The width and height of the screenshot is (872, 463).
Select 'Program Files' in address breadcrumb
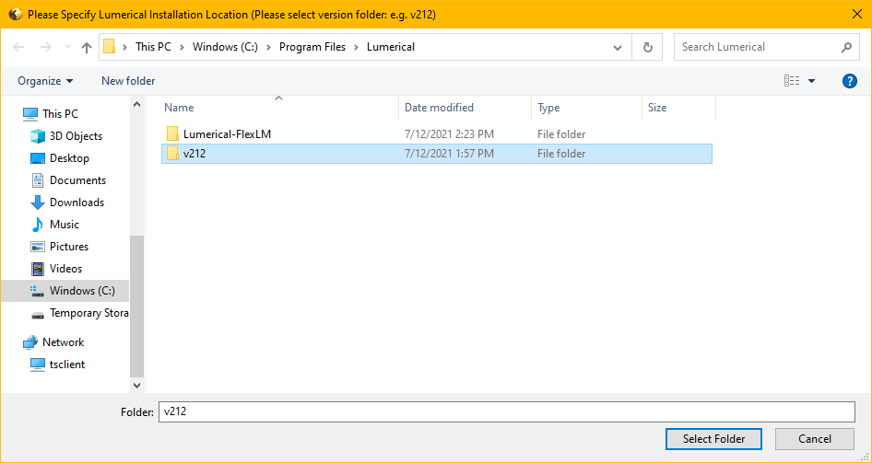point(312,47)
